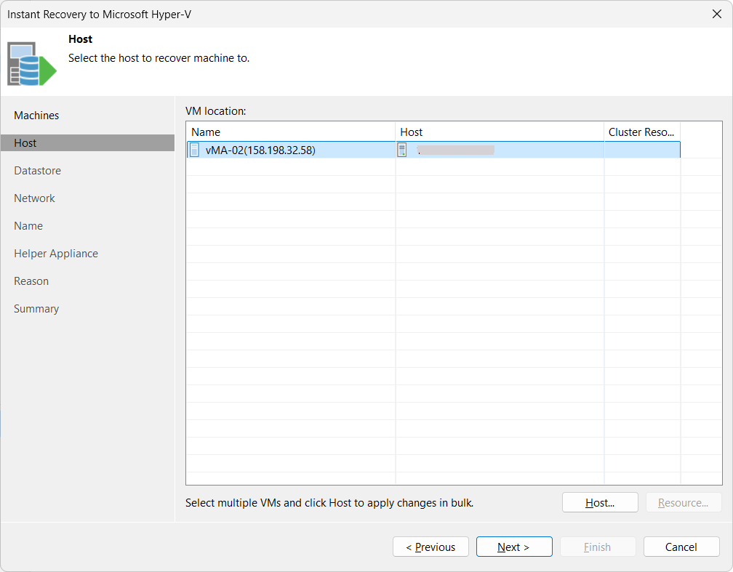Click the Cluster Reso... column header
This screenshot has width=733, height=572.
click(642, 132)
